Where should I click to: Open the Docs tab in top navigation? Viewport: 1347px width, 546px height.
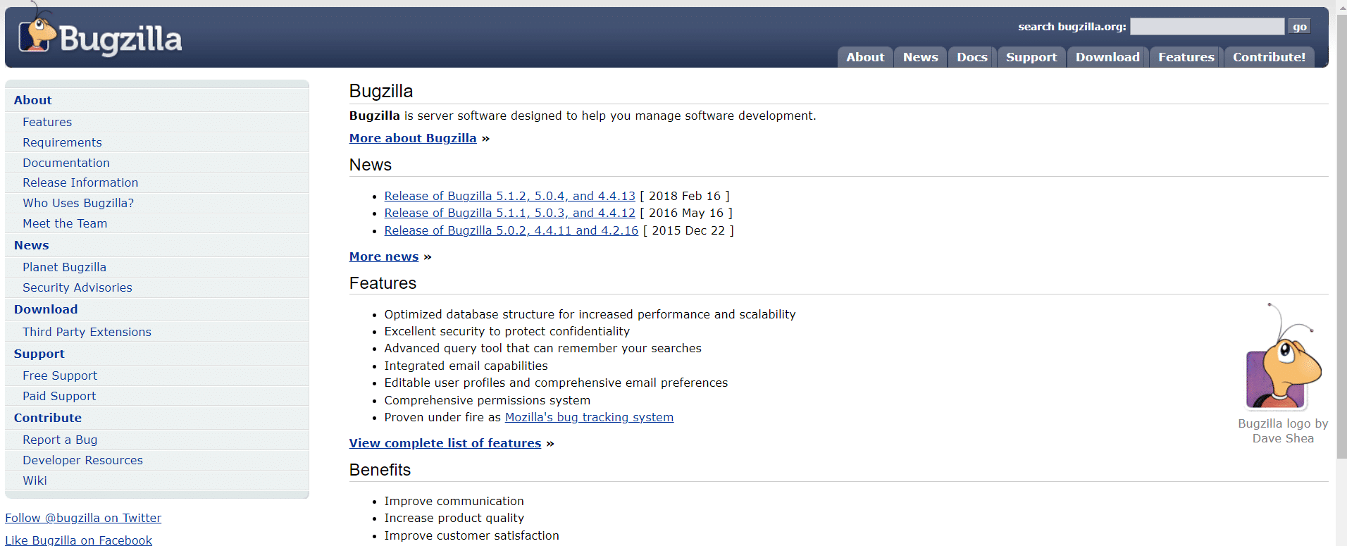coord(972,57)
